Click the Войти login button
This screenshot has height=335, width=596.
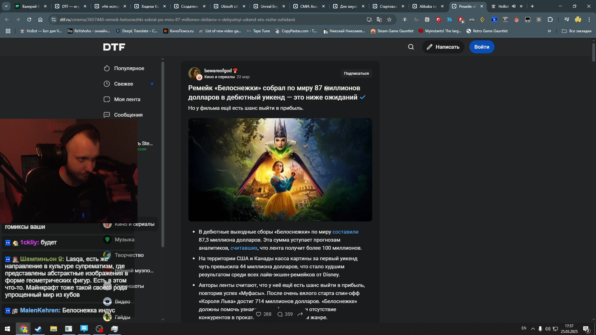(482, 47)
